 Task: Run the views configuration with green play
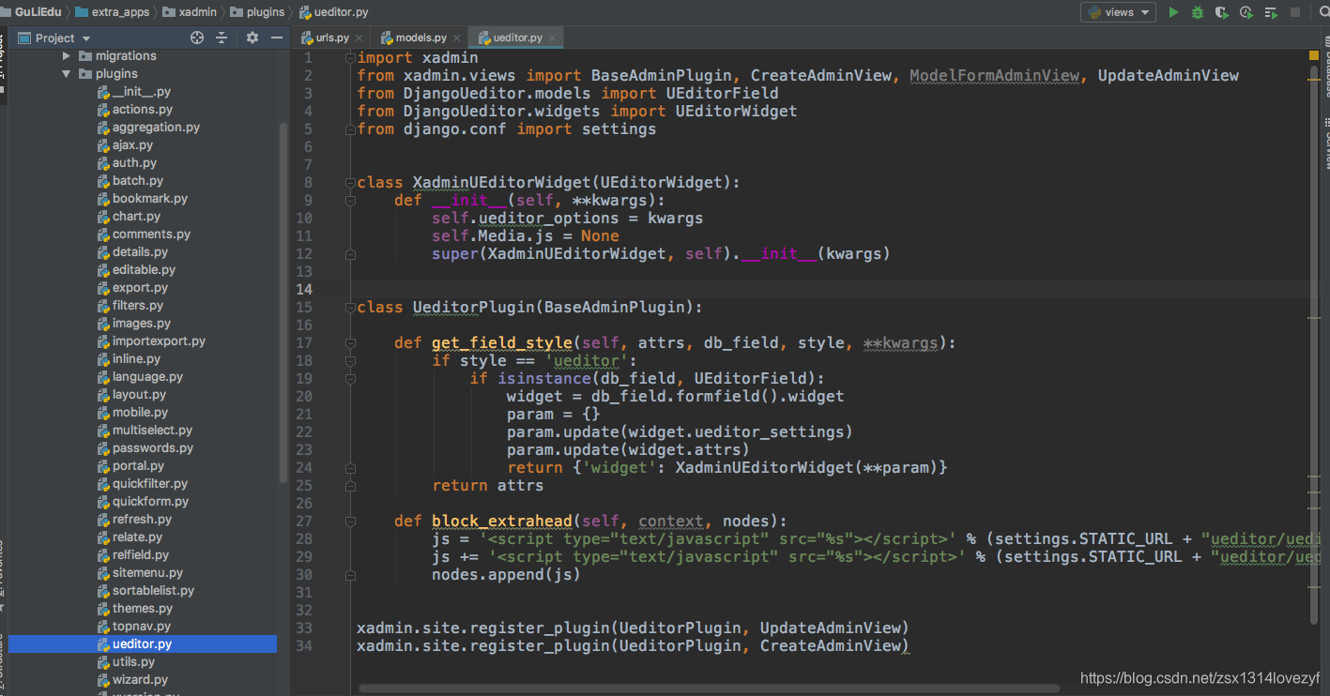tap(1173, 12)
